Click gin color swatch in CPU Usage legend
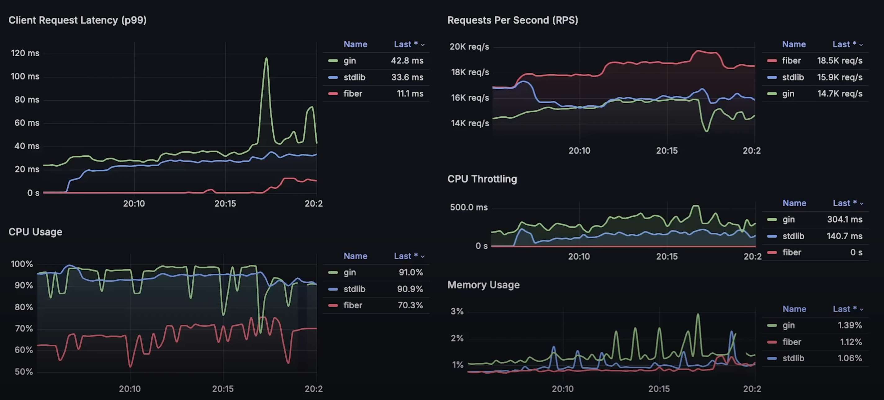 333,273
